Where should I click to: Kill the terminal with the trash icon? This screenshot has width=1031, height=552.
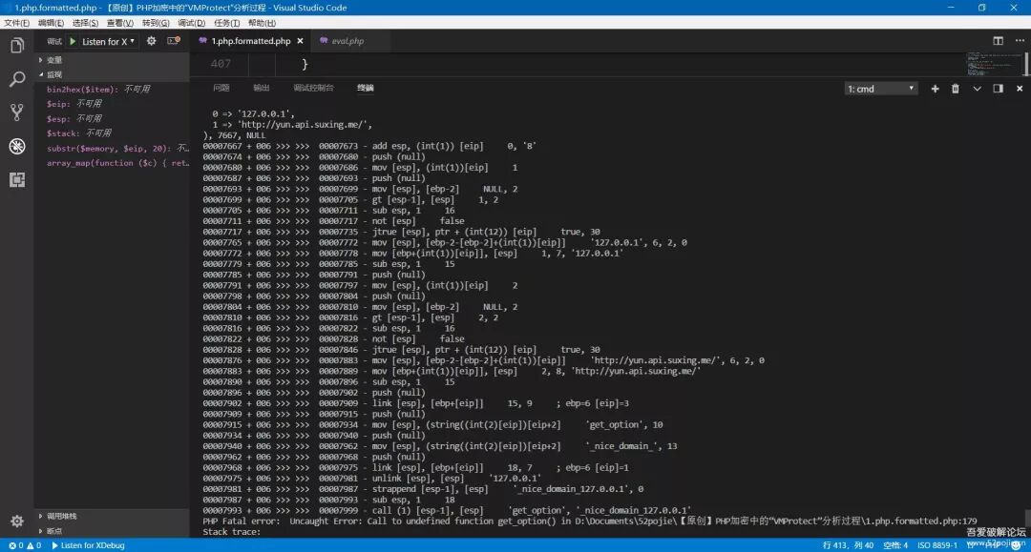[x=956, y=89]
